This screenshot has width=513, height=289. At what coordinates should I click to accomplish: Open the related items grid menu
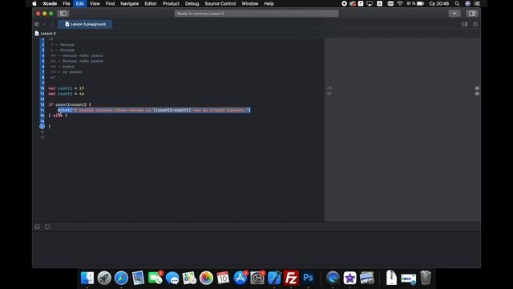[37, 24]
